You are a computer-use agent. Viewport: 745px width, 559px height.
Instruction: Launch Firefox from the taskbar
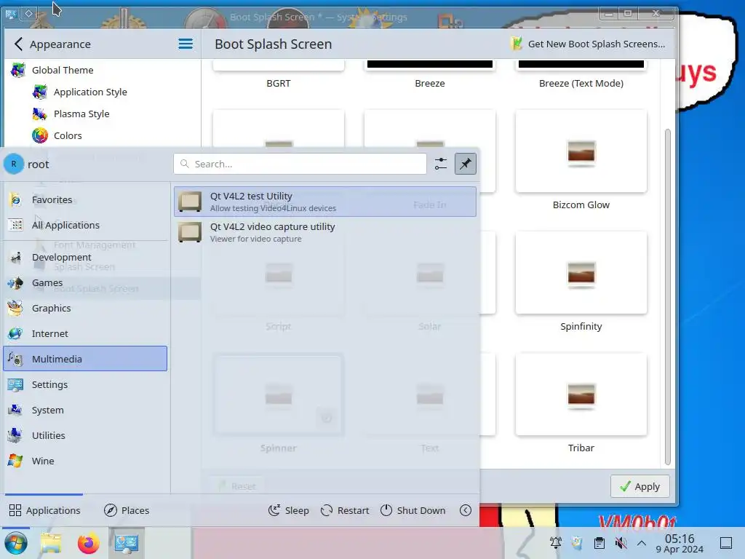[88, 543]
